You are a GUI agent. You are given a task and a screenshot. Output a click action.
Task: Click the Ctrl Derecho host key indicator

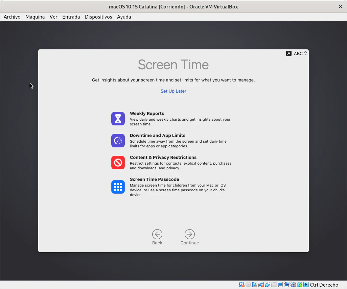(324, 285)
